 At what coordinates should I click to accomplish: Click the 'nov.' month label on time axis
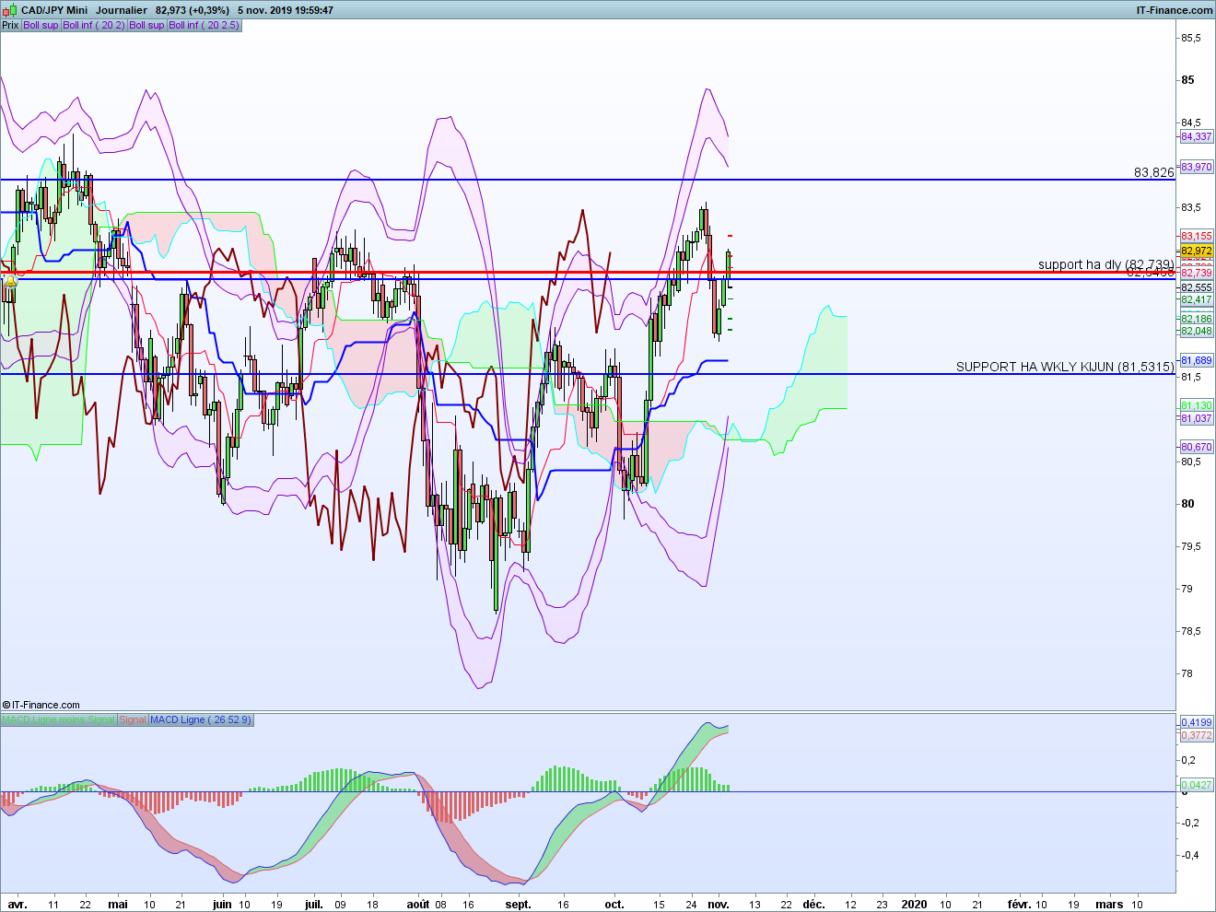pos(719,905)
